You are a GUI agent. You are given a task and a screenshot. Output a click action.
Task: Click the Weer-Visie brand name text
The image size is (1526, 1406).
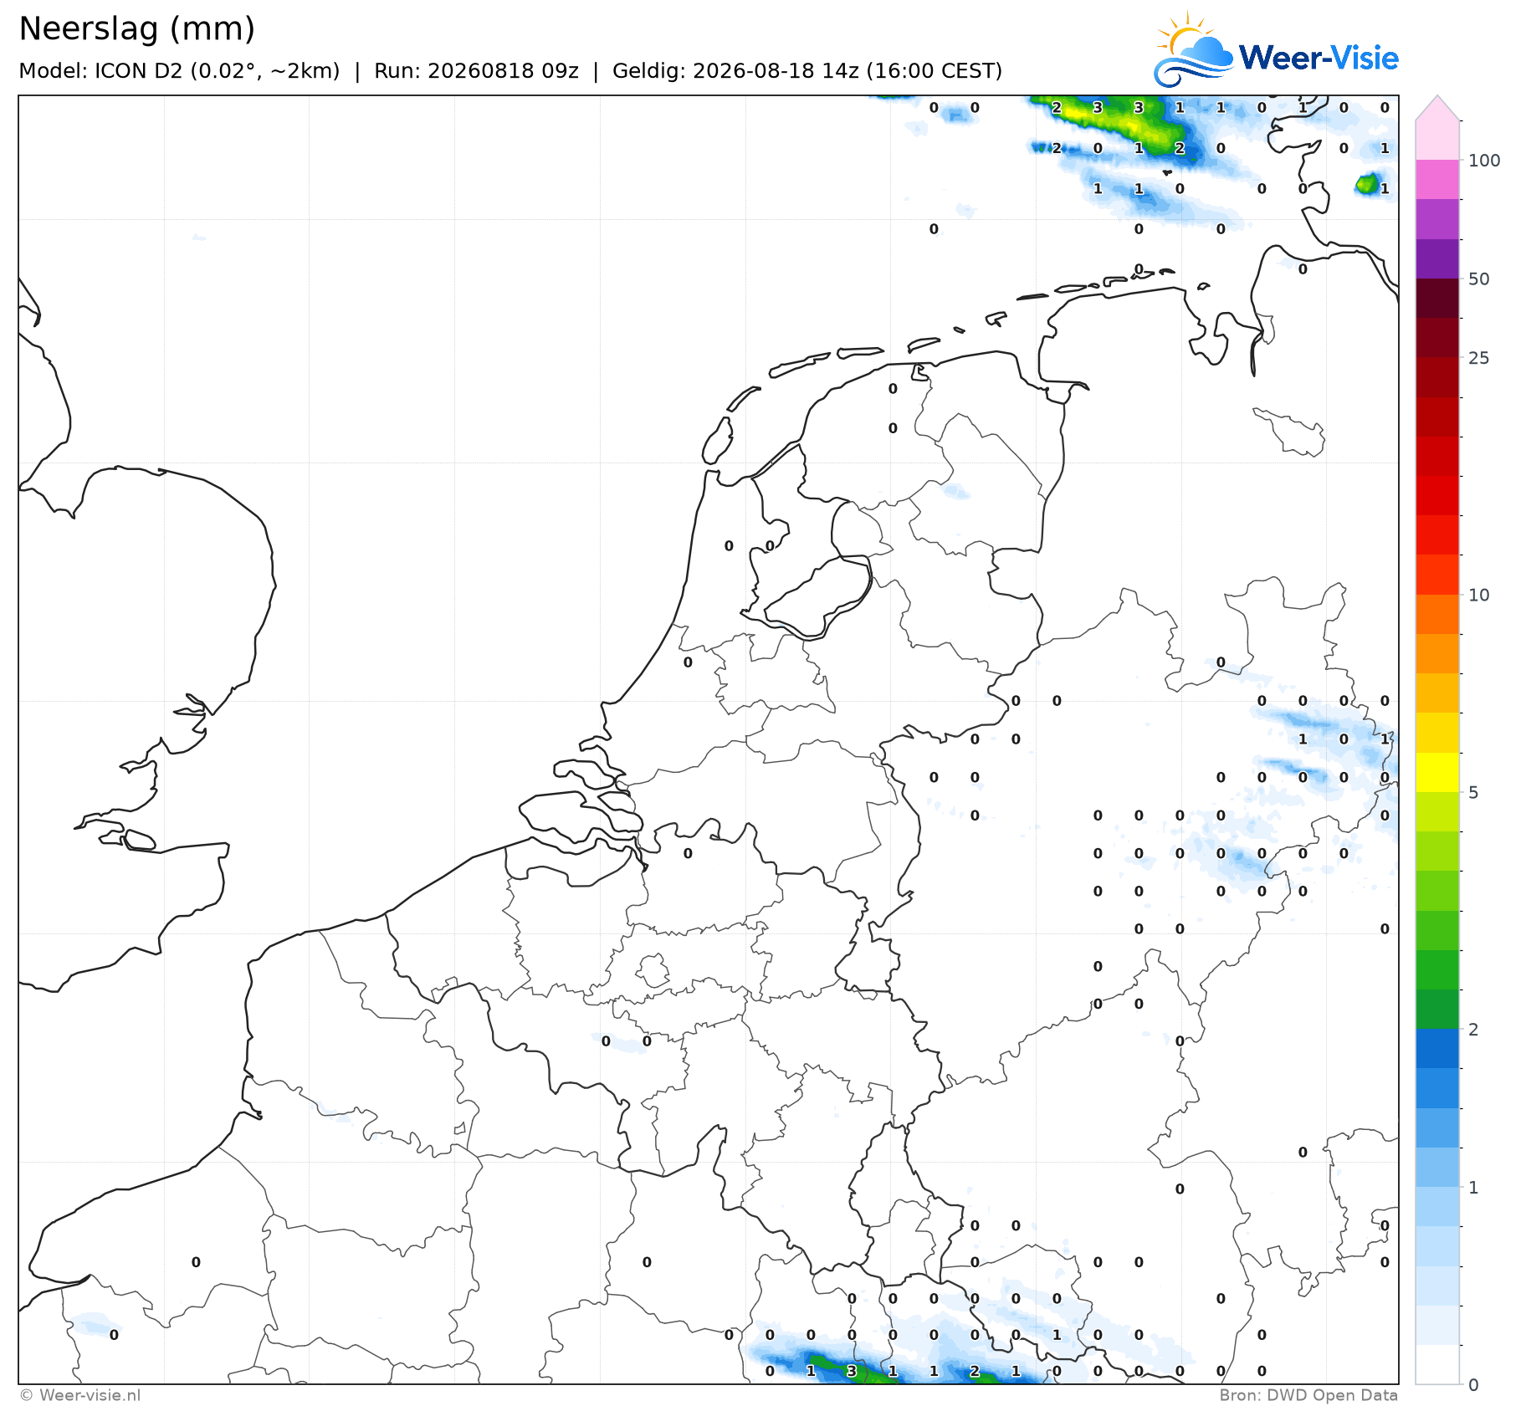tap(1319, 58)
